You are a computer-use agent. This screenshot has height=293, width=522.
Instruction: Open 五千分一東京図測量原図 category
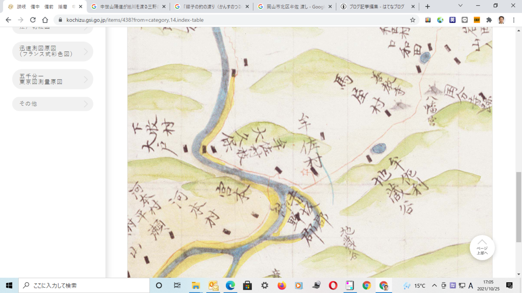[53, 79]
